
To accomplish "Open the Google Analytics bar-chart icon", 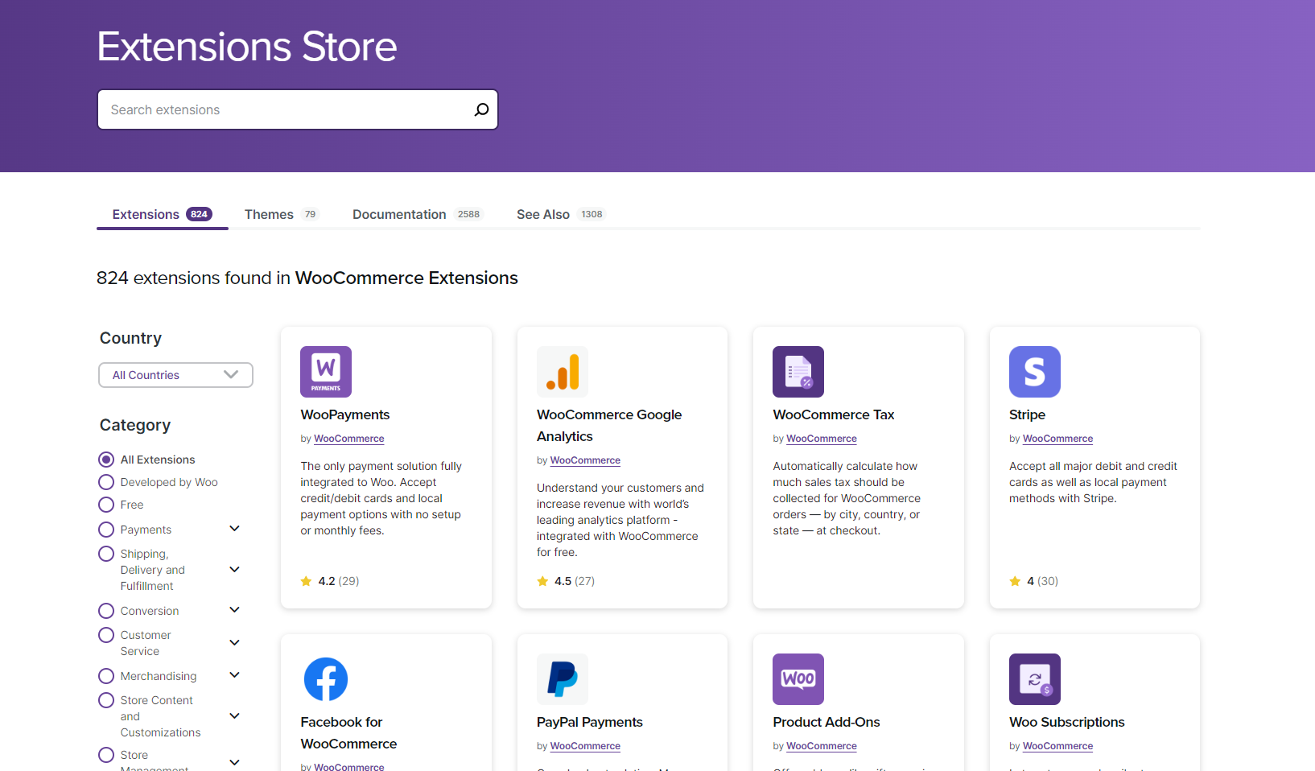I will click(563, 372).
